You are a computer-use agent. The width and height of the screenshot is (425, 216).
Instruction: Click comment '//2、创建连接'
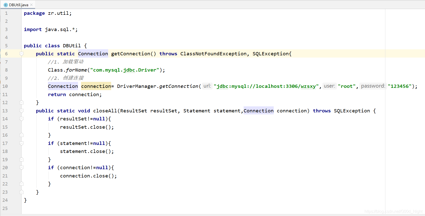tap(66, 78)
